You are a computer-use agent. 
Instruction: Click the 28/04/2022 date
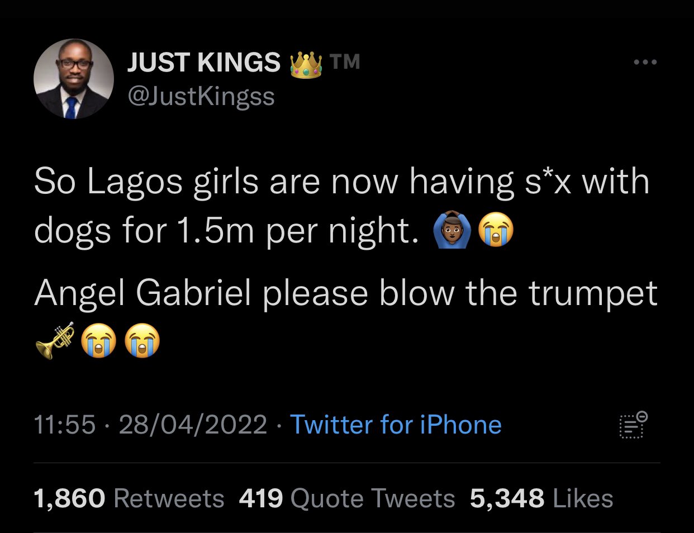pyautogui.click(x=193, y=425)
